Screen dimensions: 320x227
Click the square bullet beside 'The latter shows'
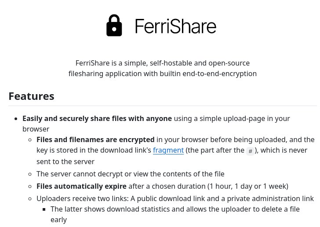44,209
